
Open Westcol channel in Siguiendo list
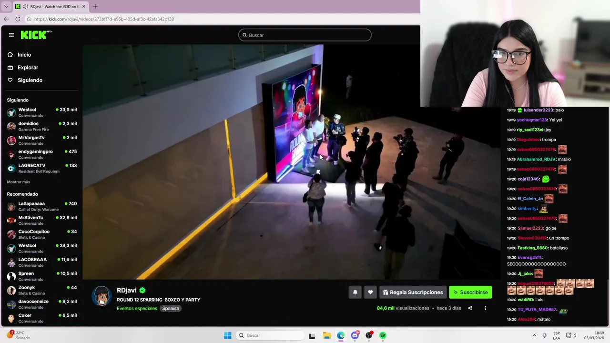point(42,112)
